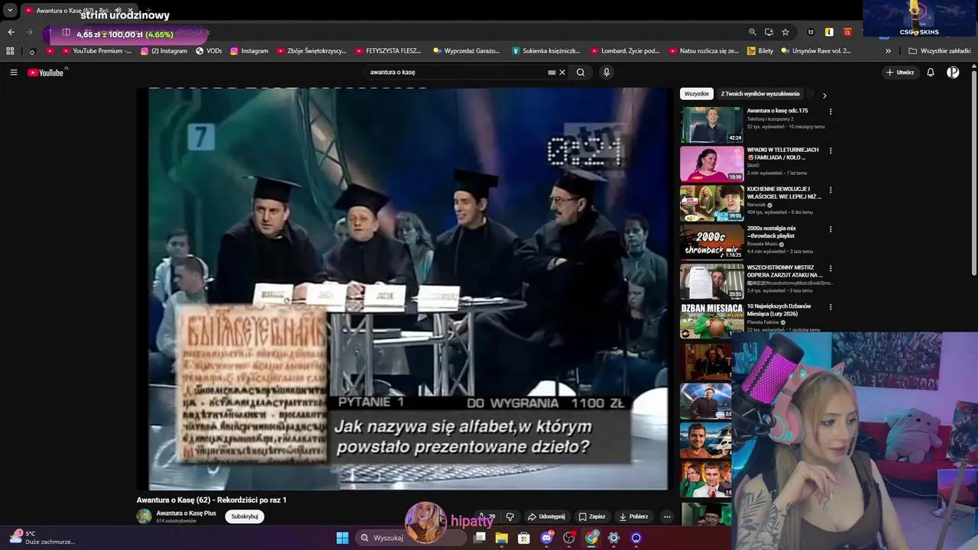
Task: Expand hidden bookmarks with the chevron
Action: (x=888, y=51)
